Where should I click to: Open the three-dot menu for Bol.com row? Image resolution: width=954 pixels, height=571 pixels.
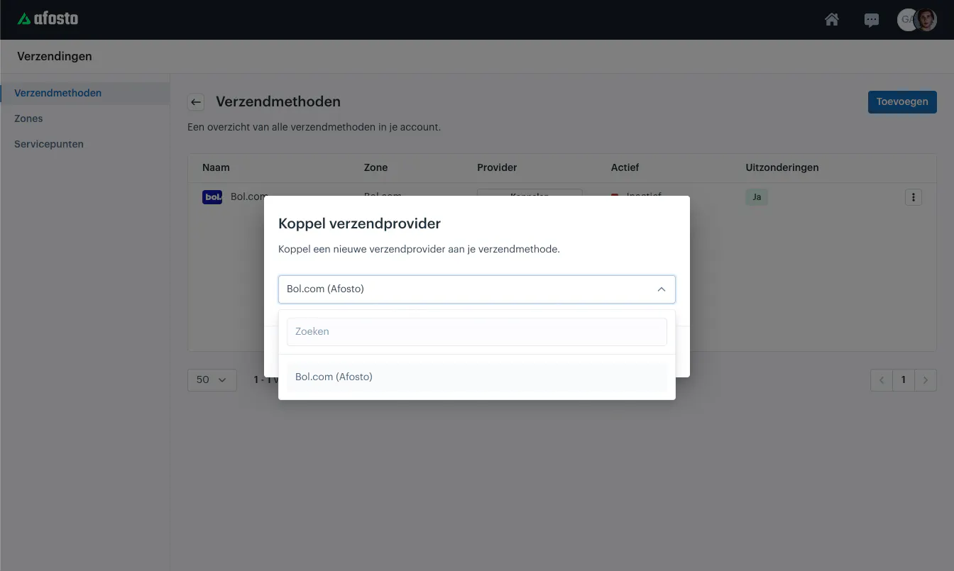[x=914, y=197]
